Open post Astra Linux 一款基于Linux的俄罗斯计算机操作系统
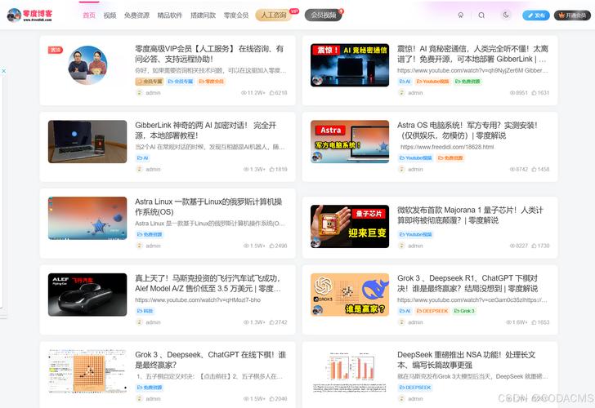 (208, 206)
